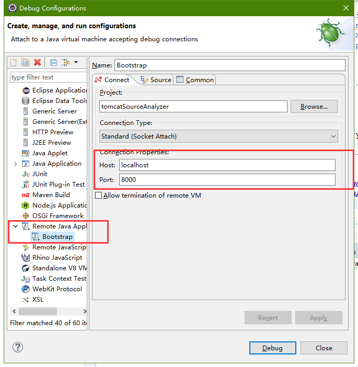The image size is (358, 367).
Task: Click the Eclipse Data Tools database icon
Action: [x=26, y=101]
